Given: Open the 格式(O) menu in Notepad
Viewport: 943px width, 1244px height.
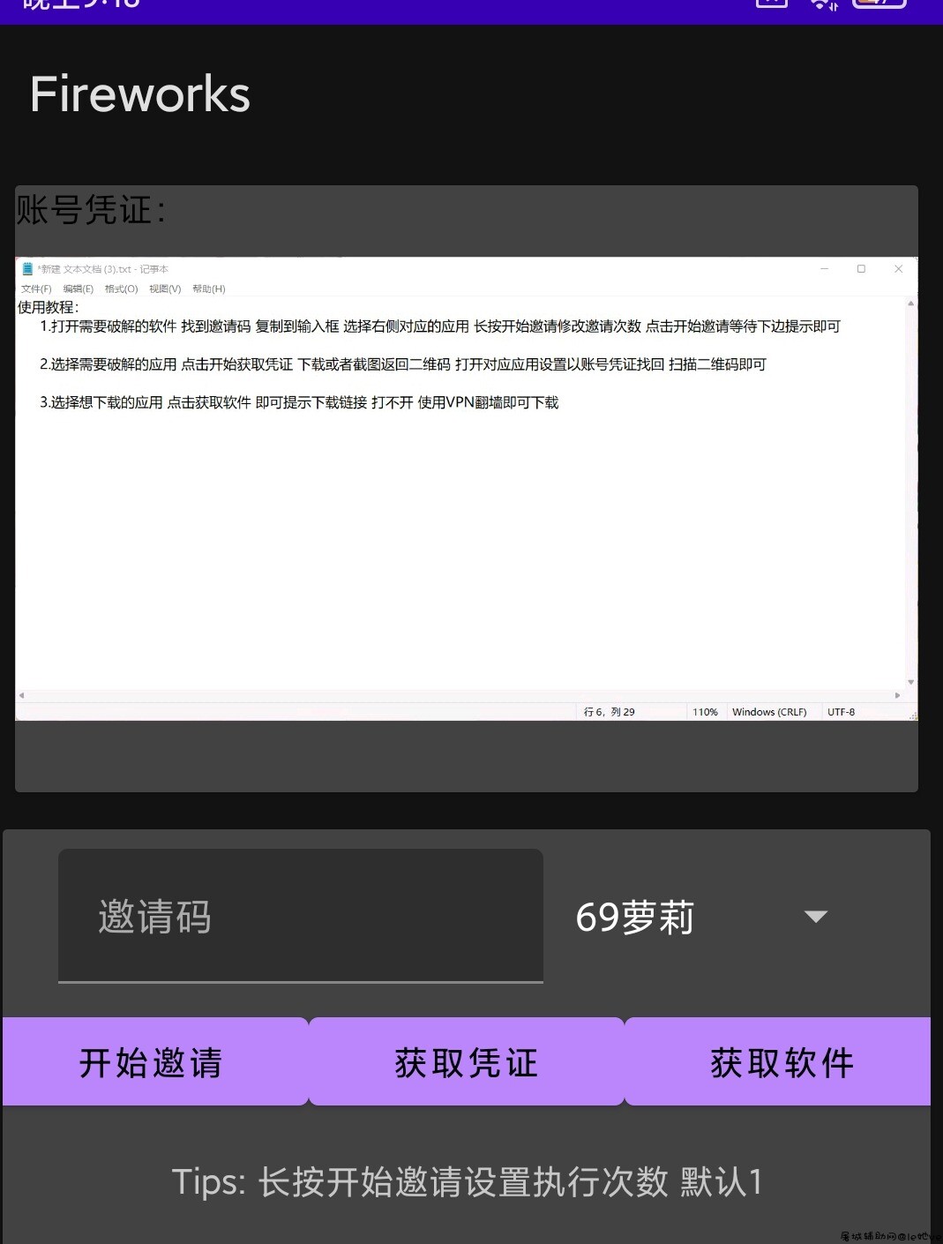Looking at the screenshot, I should tap(121, 289).
